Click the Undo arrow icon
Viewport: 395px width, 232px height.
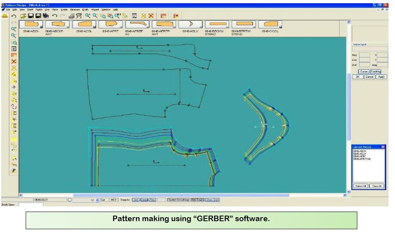[x=54, y=15]
